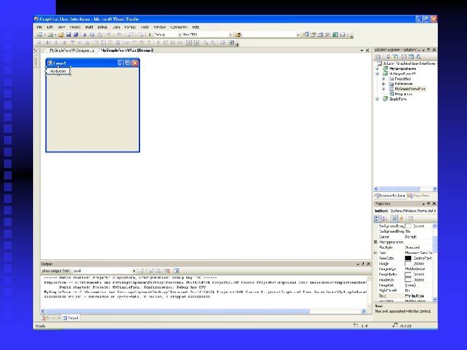
Task: Open the 'Show output from' dropdown
Action: 134,271
